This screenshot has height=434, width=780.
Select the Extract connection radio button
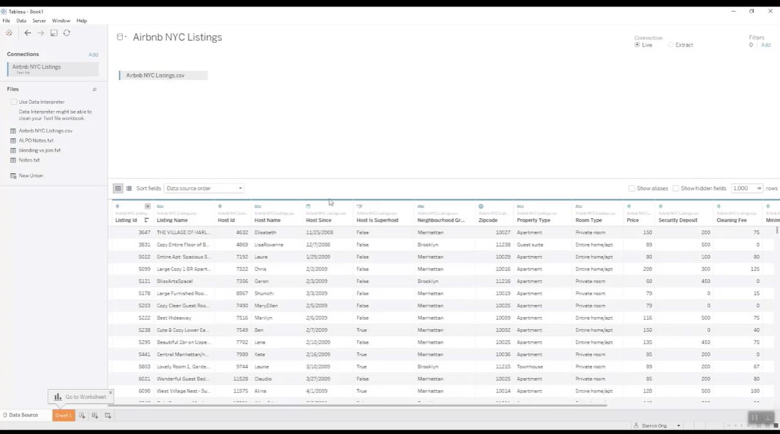pyautogui.click(x=671, y=45)
